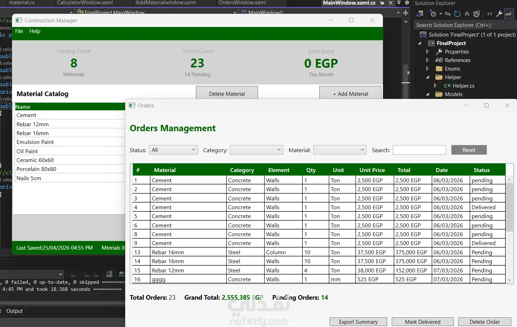Open the File menu in Construction Manager
The image size is (517, 327).
[x=19, y=31]
